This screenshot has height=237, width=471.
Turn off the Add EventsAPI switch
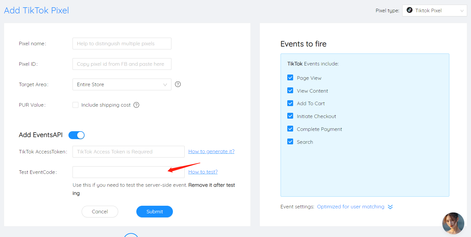point(77,135)
